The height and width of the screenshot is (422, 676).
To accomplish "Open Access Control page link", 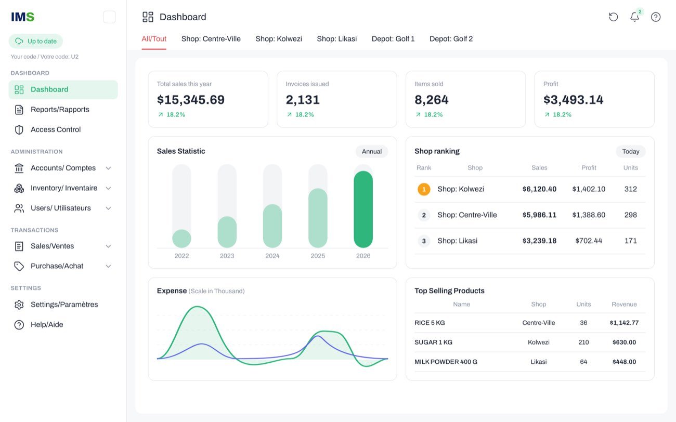I will 63,130.
